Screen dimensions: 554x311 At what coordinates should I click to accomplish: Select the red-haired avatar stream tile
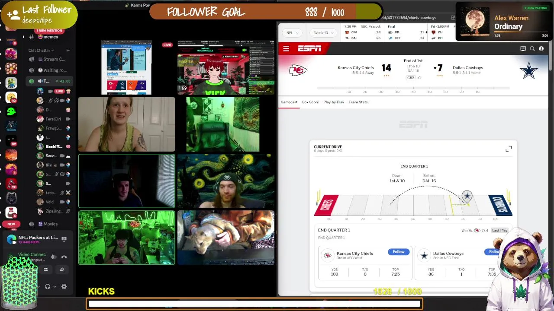tap(225, 68)
